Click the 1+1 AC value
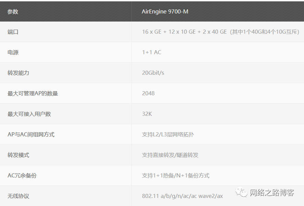 coord(152,52)
